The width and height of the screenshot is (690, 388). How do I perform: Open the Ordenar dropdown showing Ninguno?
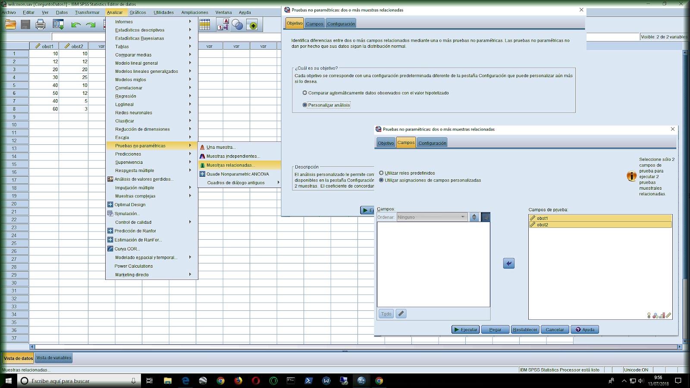[432, 217]
